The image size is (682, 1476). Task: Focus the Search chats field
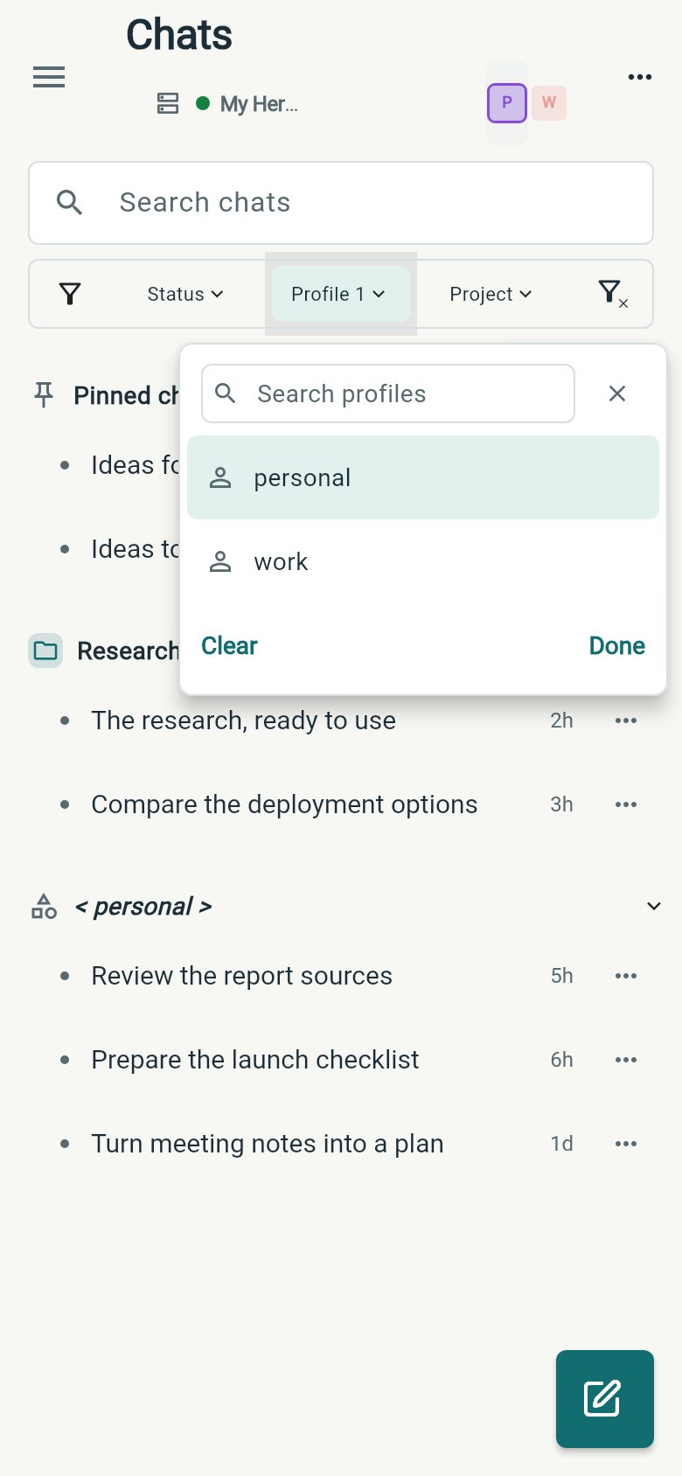[x=341, y=203]
